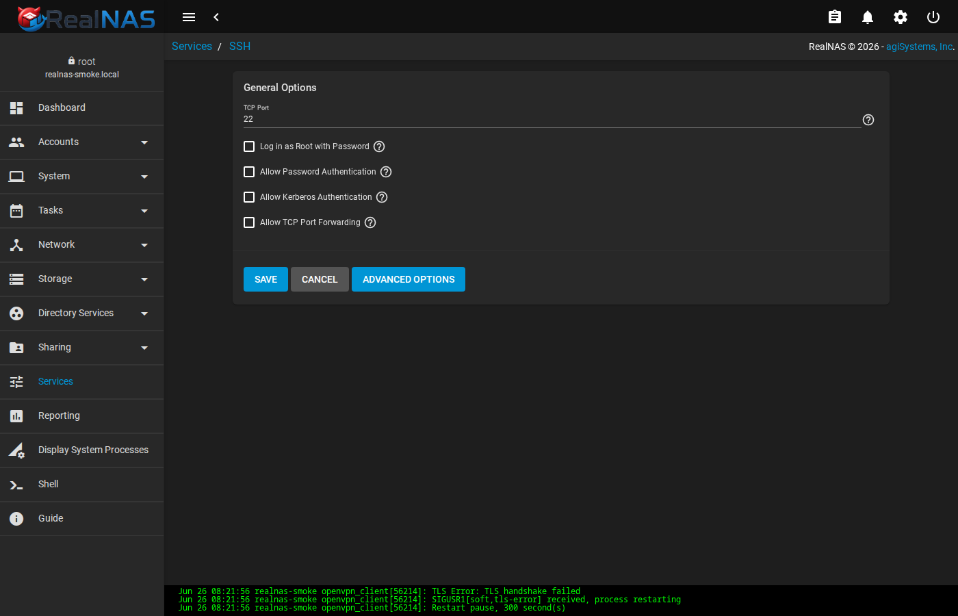
Task: Enable Allow Kerberos Authentication checkbox
Action: (x=249, y=197)
